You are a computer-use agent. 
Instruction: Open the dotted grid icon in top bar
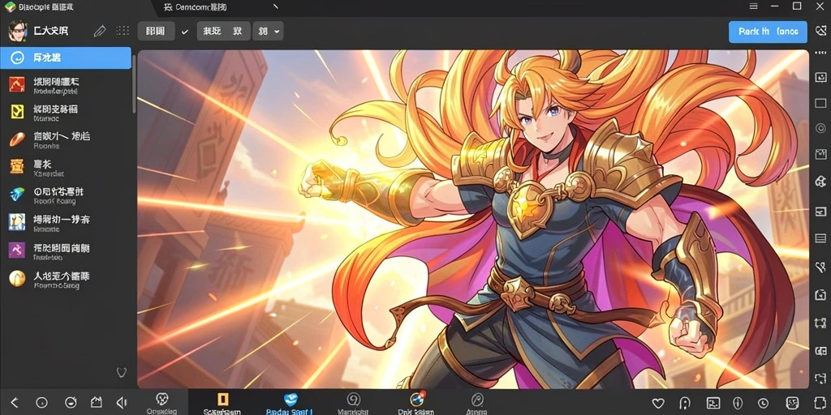(123, 31)
